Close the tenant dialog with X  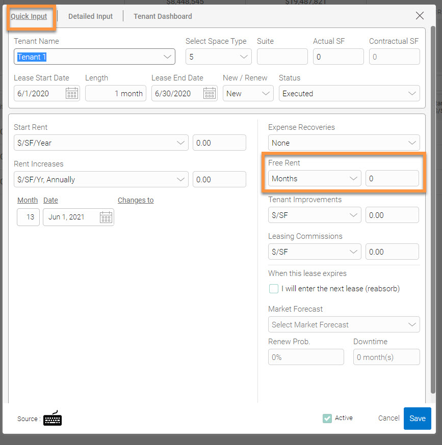[x=420, y=16]
